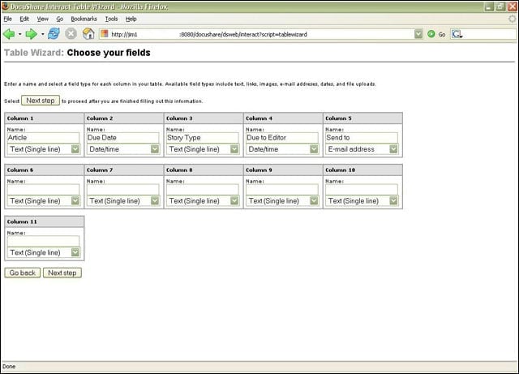The width and height of the screenshot is (519, 374).
Task: Click the 'Column 5' header text
Action: tap(339, 118)
